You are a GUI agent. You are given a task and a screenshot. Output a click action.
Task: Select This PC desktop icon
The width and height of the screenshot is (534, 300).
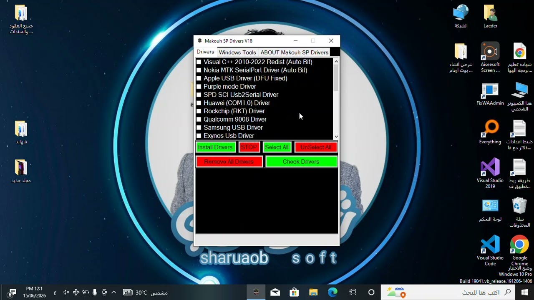click(x=519, y=96)
